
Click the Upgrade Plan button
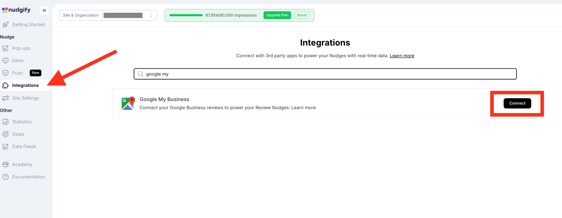[277, 15]
